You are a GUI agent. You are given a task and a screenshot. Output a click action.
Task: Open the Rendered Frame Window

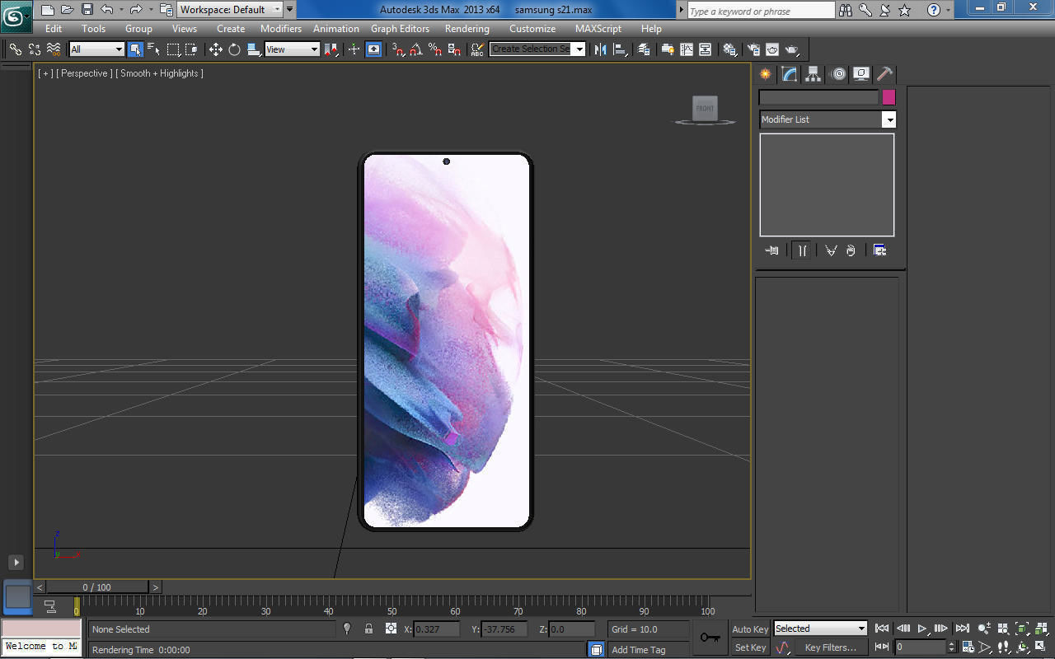[x=772, y=49]
